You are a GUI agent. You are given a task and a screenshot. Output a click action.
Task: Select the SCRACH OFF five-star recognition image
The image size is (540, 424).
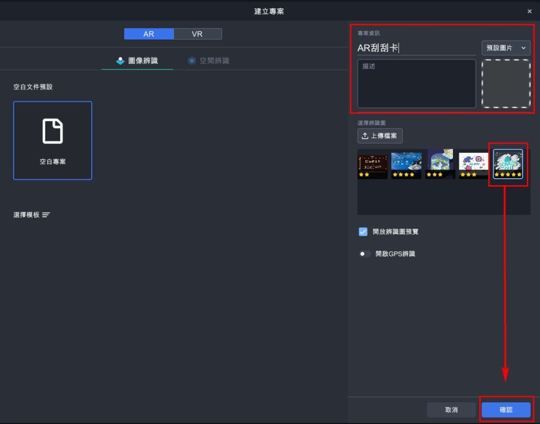pos(508,164)
